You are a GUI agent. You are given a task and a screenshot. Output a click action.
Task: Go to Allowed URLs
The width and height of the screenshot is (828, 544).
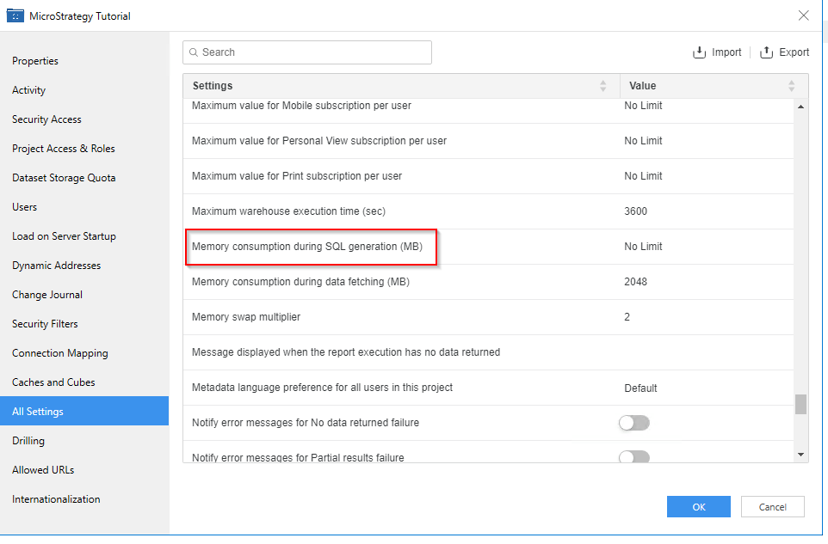43,470
